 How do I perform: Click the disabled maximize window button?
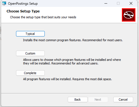click(118, 4)
